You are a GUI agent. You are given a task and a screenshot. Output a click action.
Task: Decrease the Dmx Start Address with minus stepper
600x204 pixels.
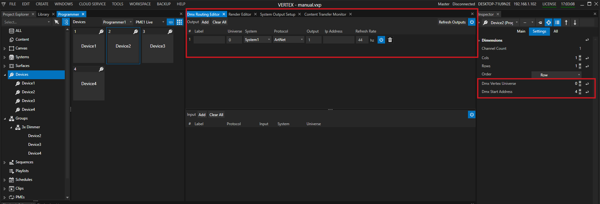(x=580, y=93)
